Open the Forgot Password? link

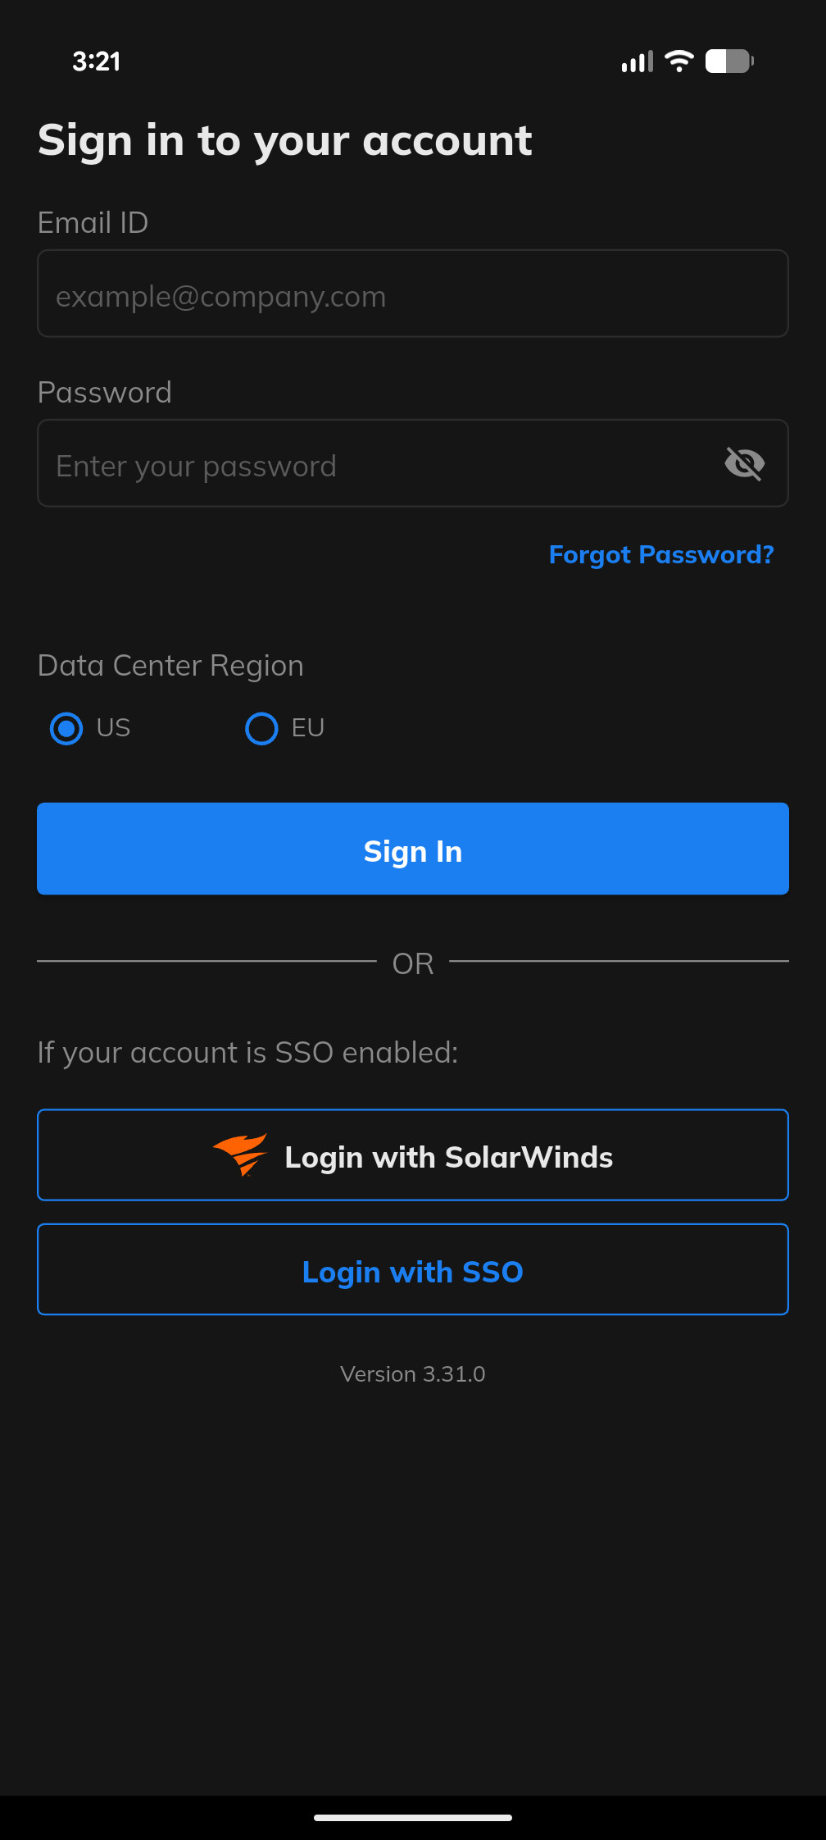(660, 555)
